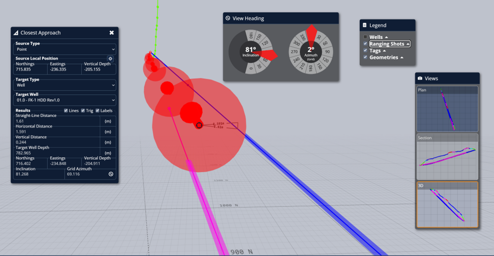
Task: Click the compass icon next to Grid Azimuth
Action: click(x=111, y=174)
